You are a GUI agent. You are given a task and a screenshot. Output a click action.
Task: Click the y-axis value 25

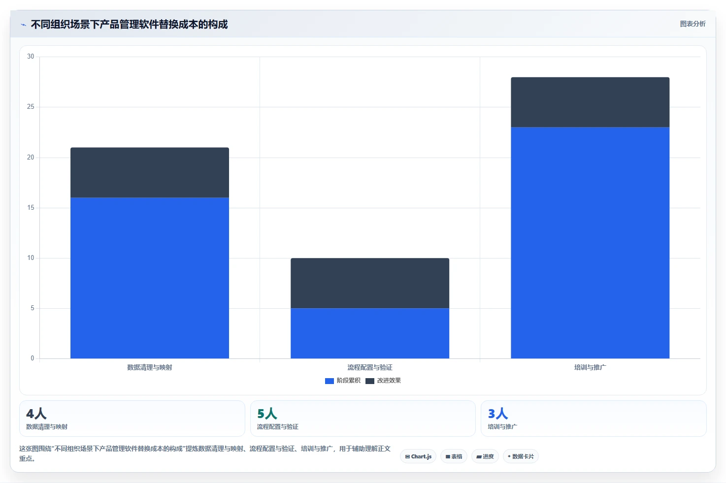coord(31,107)
